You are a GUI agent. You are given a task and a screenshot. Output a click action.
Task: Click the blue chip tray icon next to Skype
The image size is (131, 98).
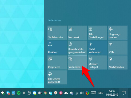13,93
